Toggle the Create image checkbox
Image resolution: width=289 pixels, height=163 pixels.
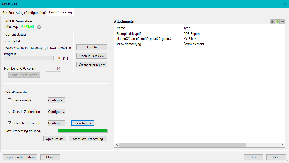click(x=10, y=100)
